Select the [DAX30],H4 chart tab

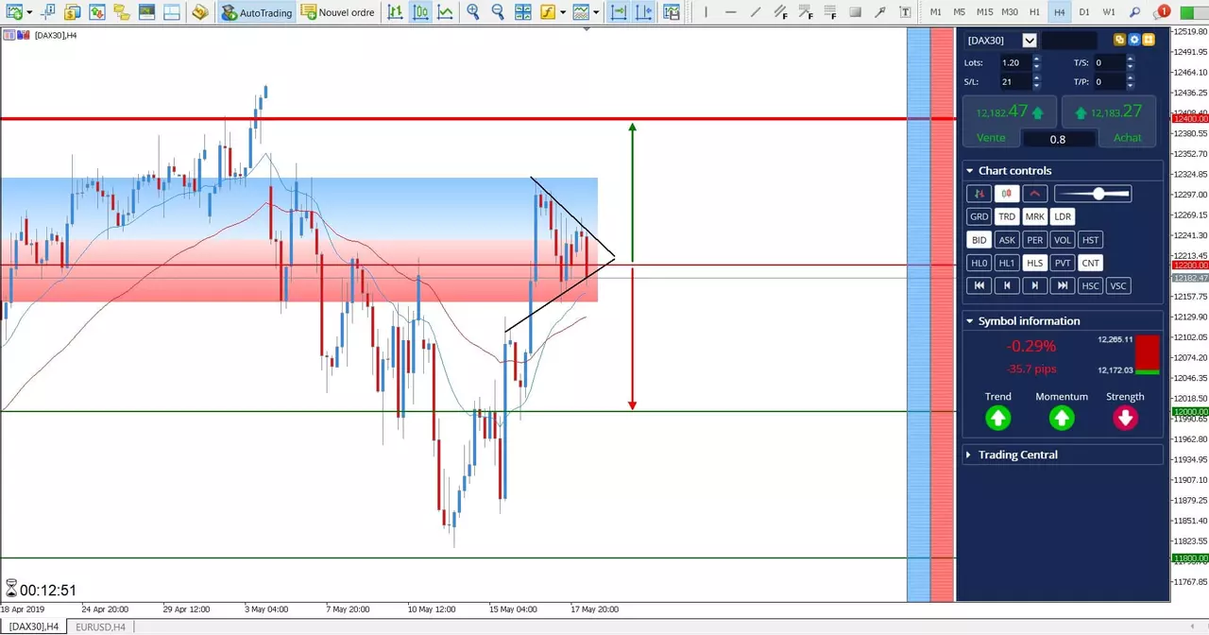pos(34,626)
